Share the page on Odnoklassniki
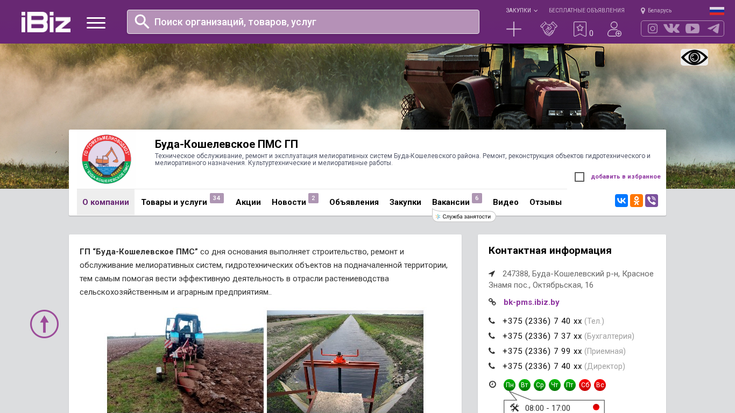735x413 pixels. [637, 201]
